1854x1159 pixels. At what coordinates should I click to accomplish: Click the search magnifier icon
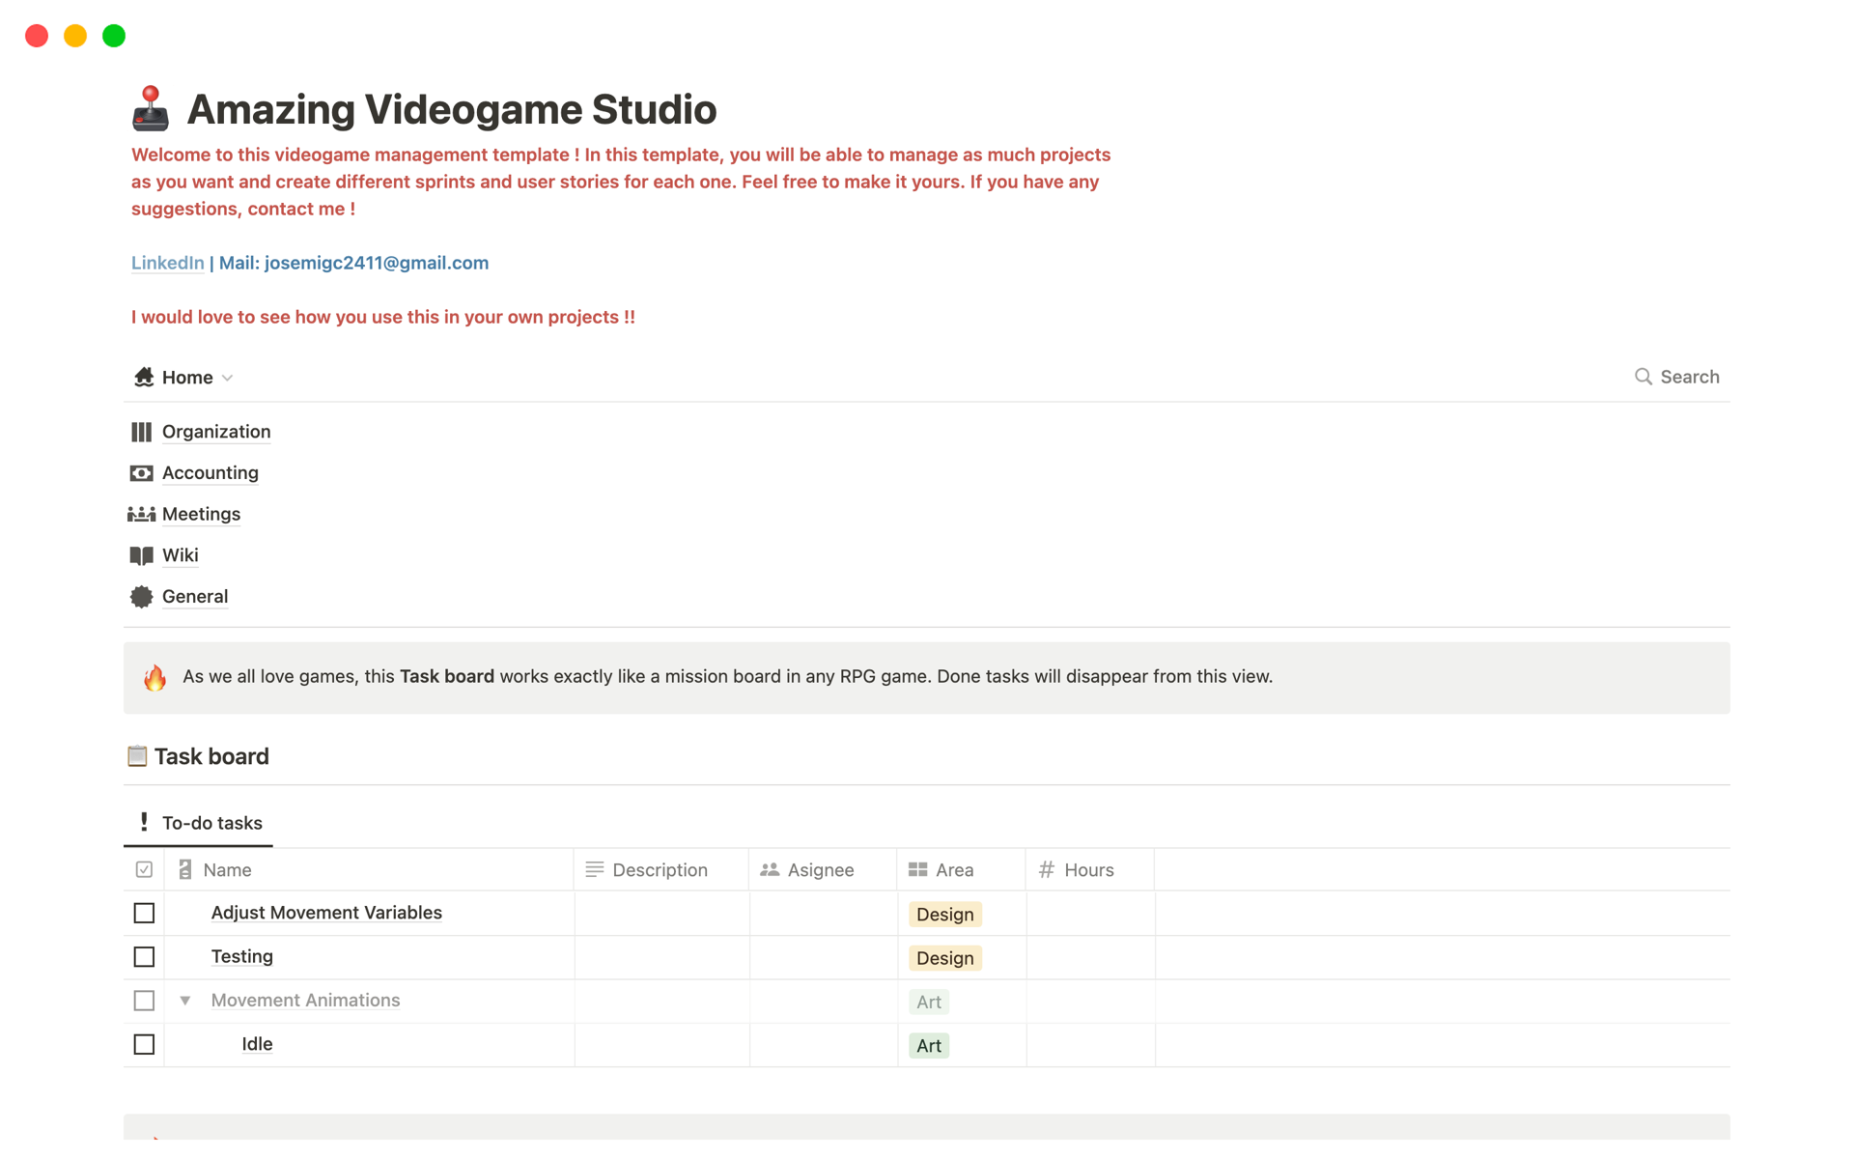tap(1643, 377)
